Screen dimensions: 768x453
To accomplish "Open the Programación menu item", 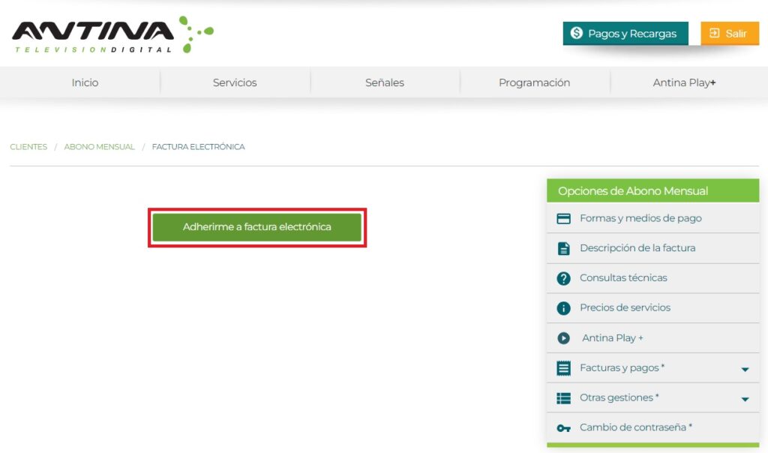I will coord(534,82).
